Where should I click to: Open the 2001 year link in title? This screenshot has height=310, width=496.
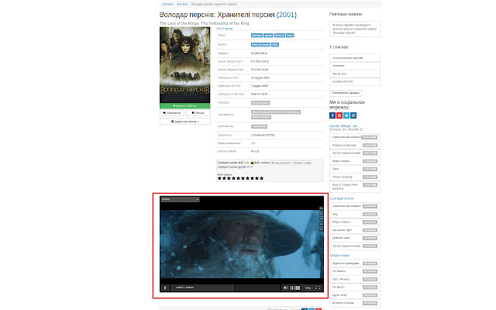click(287, 15)
